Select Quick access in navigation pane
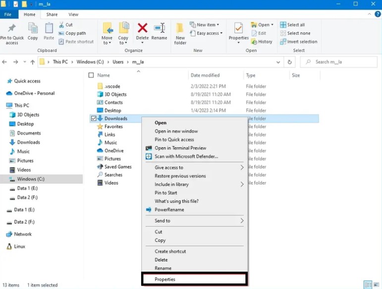 click(x=24, y=81)
